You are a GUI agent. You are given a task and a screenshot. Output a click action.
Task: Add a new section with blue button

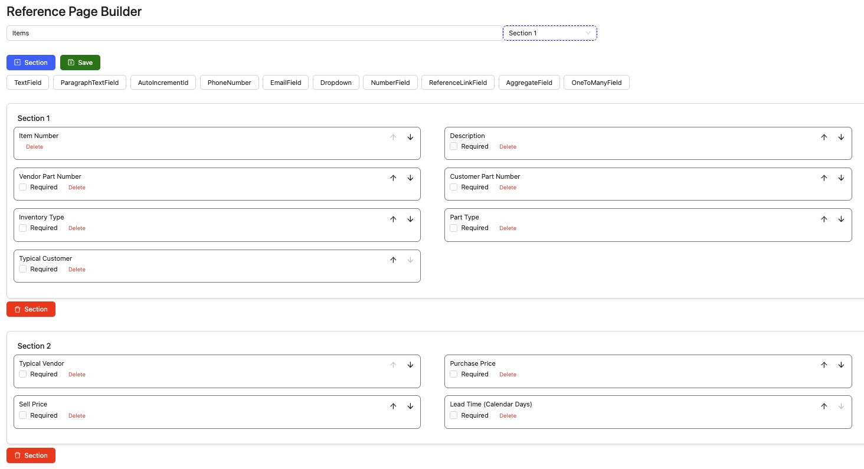pos(31,63)
